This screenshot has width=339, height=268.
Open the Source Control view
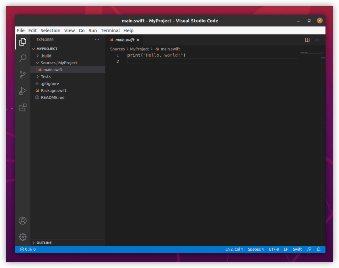click(23, 75)
